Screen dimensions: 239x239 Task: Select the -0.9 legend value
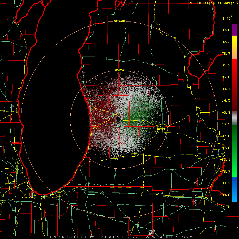pos(226,113)
